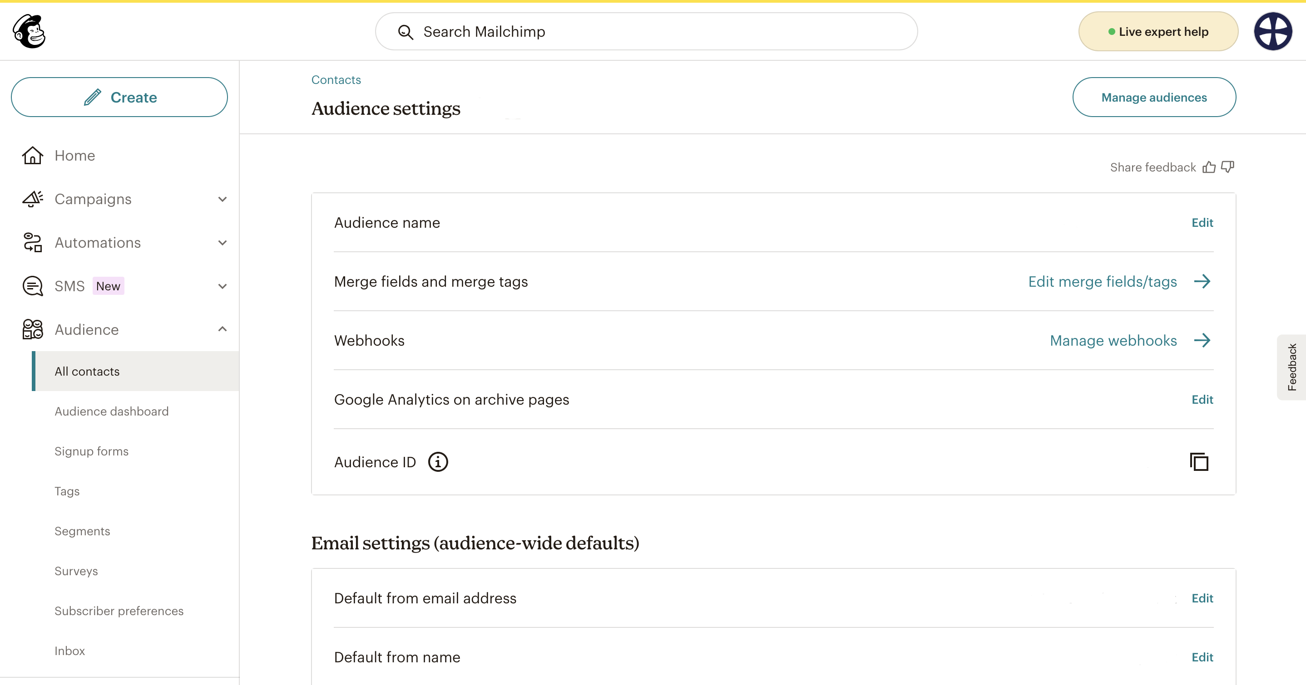Click Manage audiences button
The width and height of the screenshot is (1306, 685).
pyautogui.click(x=1154, y=97)
